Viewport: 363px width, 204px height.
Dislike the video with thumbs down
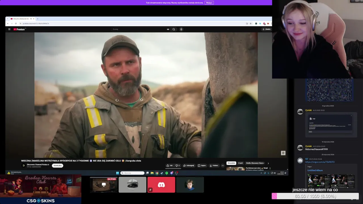[x=178, y=165]
